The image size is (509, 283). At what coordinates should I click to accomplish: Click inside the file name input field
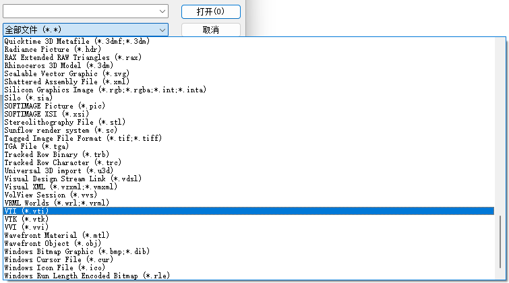click(80, 11)
